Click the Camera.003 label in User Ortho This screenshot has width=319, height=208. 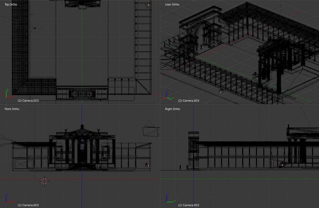click(189, 101)
